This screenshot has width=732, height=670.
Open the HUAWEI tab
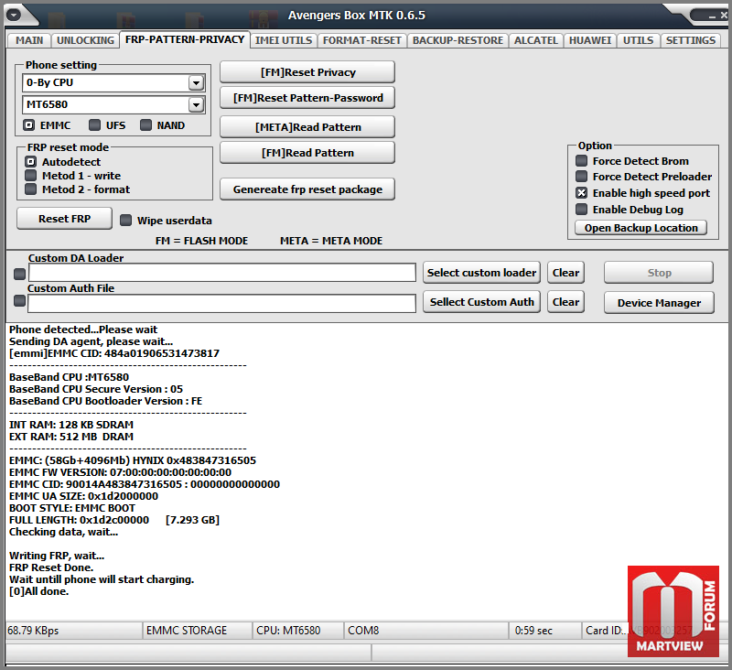[x=590, y=40]
